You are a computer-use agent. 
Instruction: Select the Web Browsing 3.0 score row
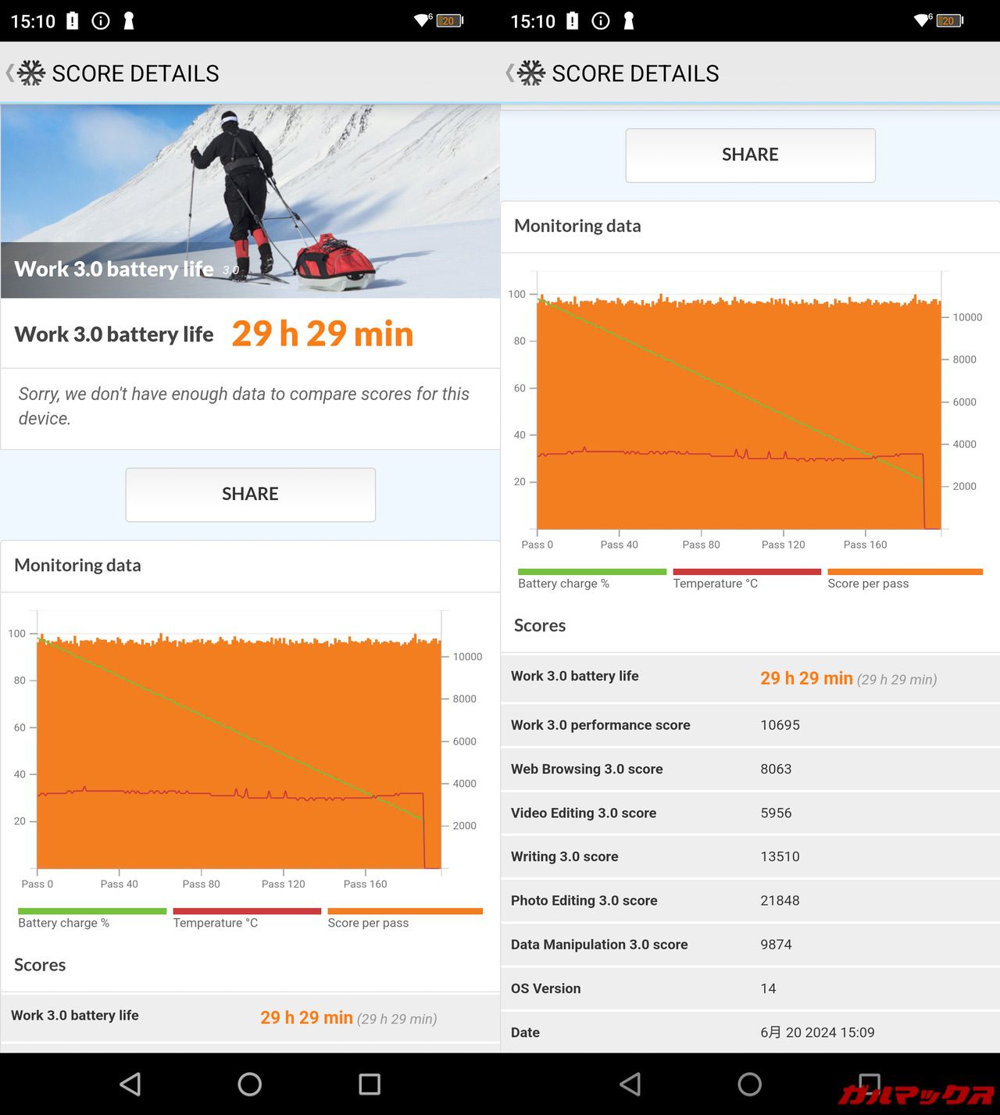coord(750,769)
